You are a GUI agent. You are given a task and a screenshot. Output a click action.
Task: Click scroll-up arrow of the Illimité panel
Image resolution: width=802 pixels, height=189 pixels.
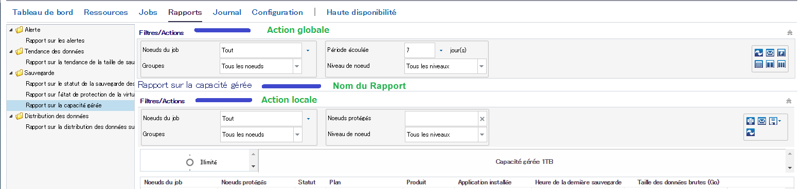tap(253, 154)
